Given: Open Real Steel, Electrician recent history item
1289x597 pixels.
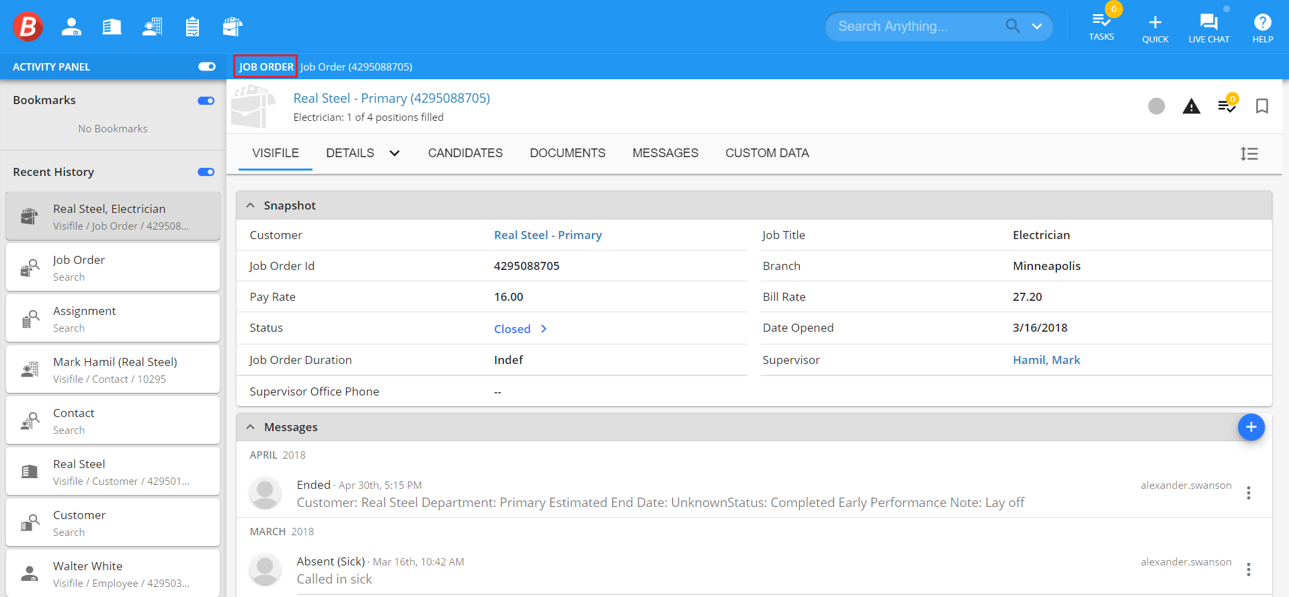Looking at the screenshot, I should tap(113, 216).
